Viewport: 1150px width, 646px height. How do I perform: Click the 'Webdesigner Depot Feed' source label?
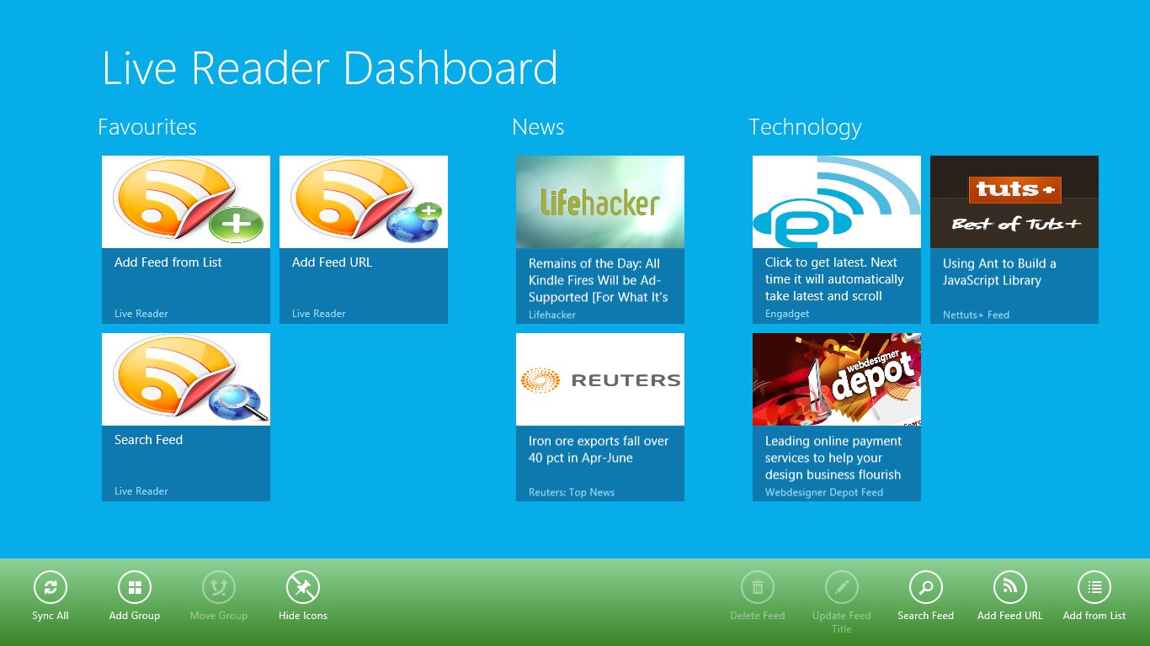824,492
